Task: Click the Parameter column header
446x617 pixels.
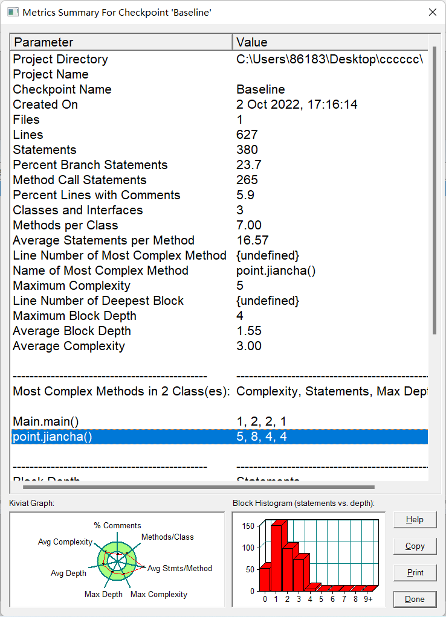Action: pos(121,42)
